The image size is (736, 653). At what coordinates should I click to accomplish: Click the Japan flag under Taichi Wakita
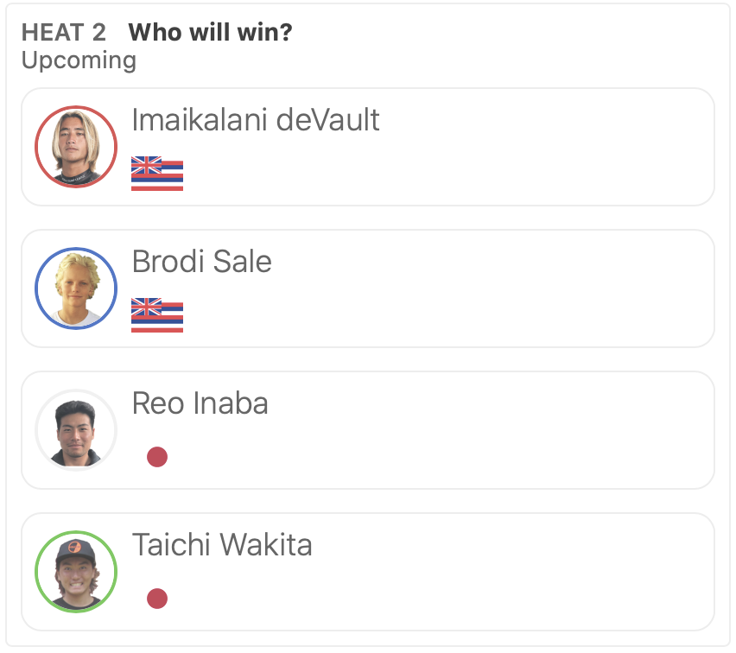pyautogui.click(x=156, y=599)
